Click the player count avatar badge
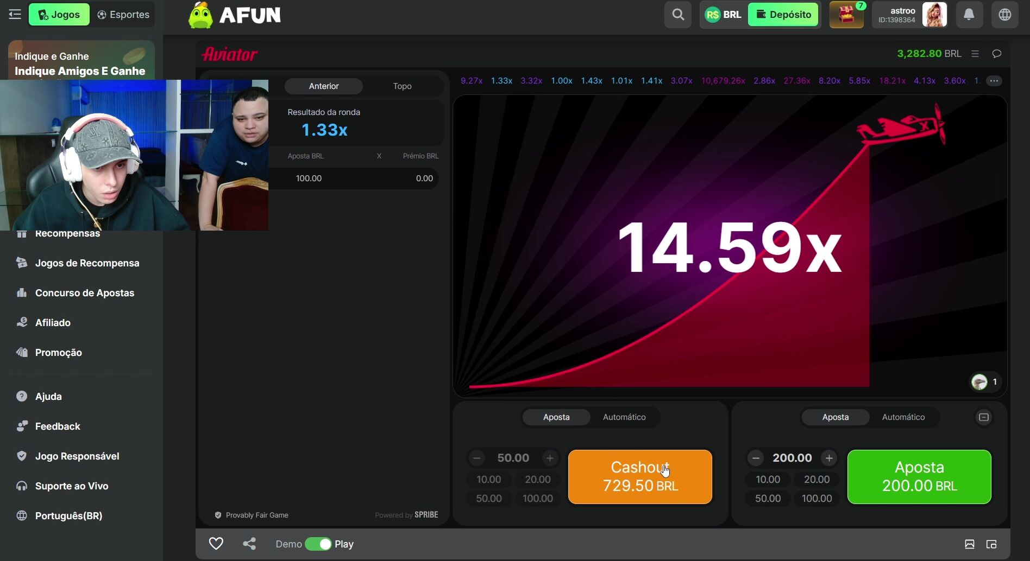This screenshot has width=1030, height=561. (x=984, y=382)
